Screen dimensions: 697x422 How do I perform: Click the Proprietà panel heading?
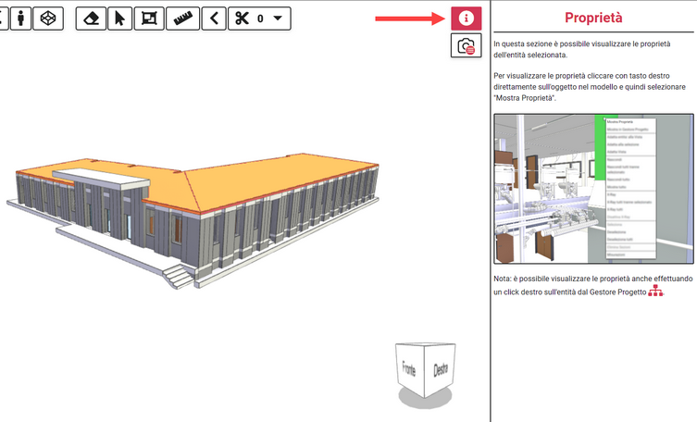(593, 18)
